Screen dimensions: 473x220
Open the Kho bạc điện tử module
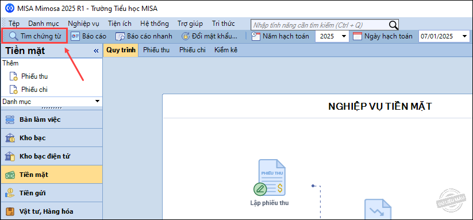coord(51,156)
